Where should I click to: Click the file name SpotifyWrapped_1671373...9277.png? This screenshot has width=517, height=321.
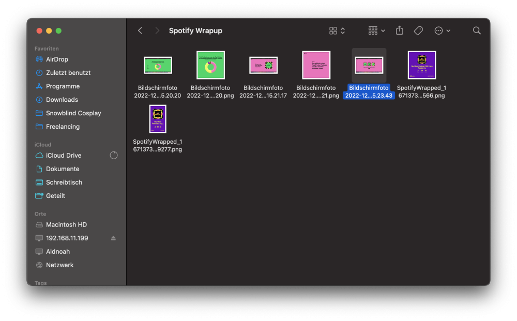coord(158,146)
